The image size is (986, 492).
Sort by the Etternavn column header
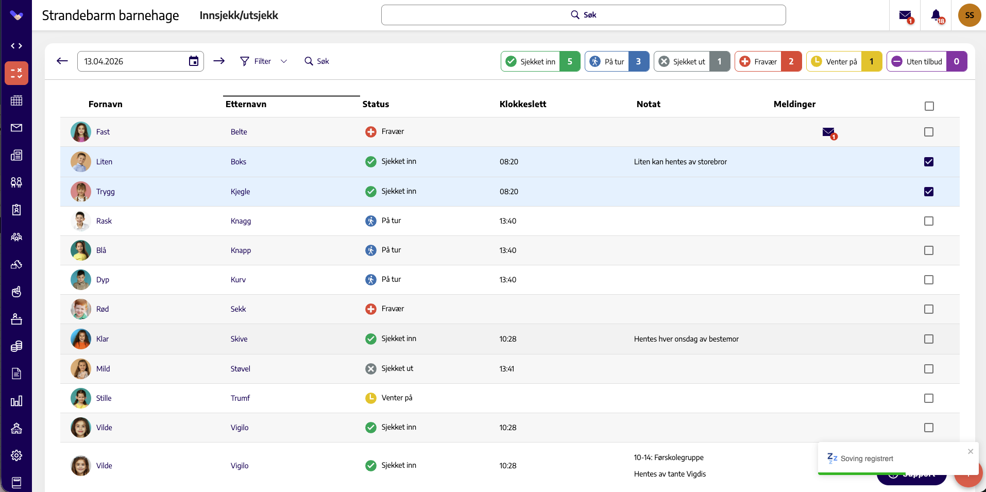coord(246,104)
